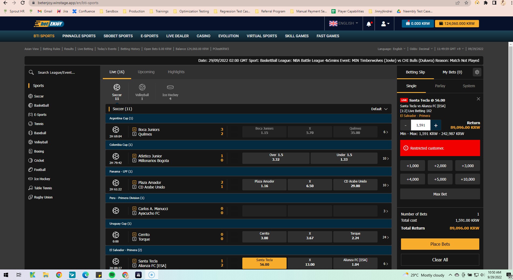Expand the Default sorting dropdown for Soccer
The height and width of the screenshot is (280, 513).
[x=379, y=109]
